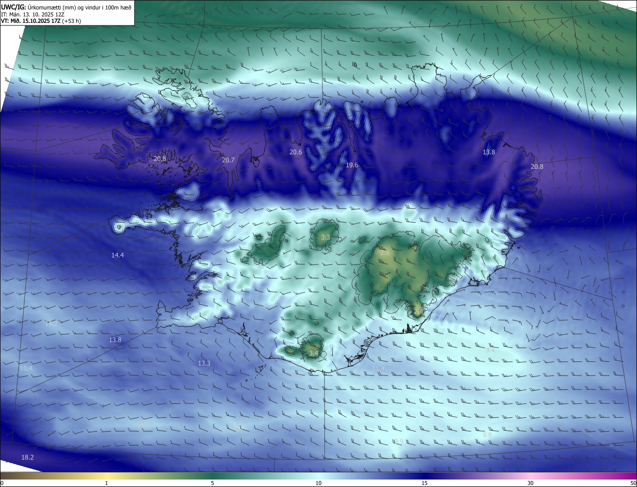Click the 'VT: Mið. 15.10.2025 17Z (+53 h)' line

pos(41,21)
